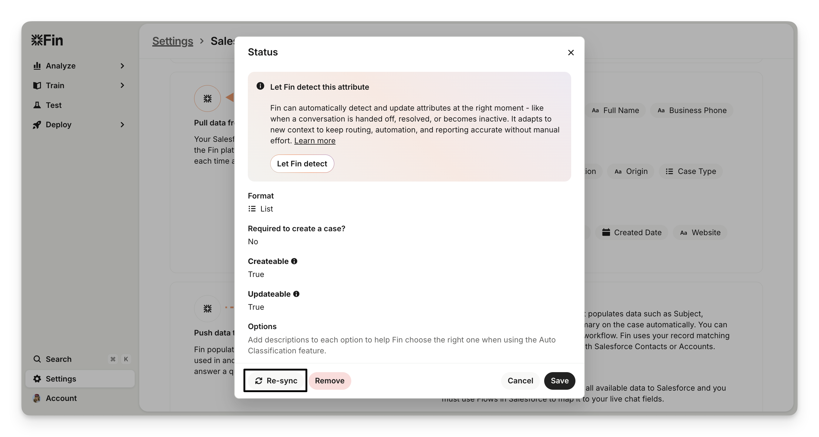Expand the Train menu chevron

[x=122, y=85]
